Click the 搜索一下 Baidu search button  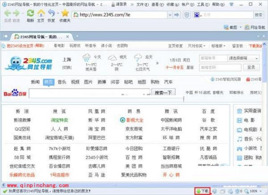tap(163, 93)
